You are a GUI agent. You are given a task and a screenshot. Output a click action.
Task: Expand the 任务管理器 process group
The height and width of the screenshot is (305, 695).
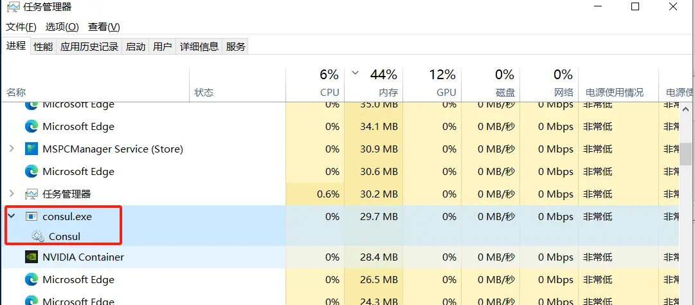click(x=12, y=194)
